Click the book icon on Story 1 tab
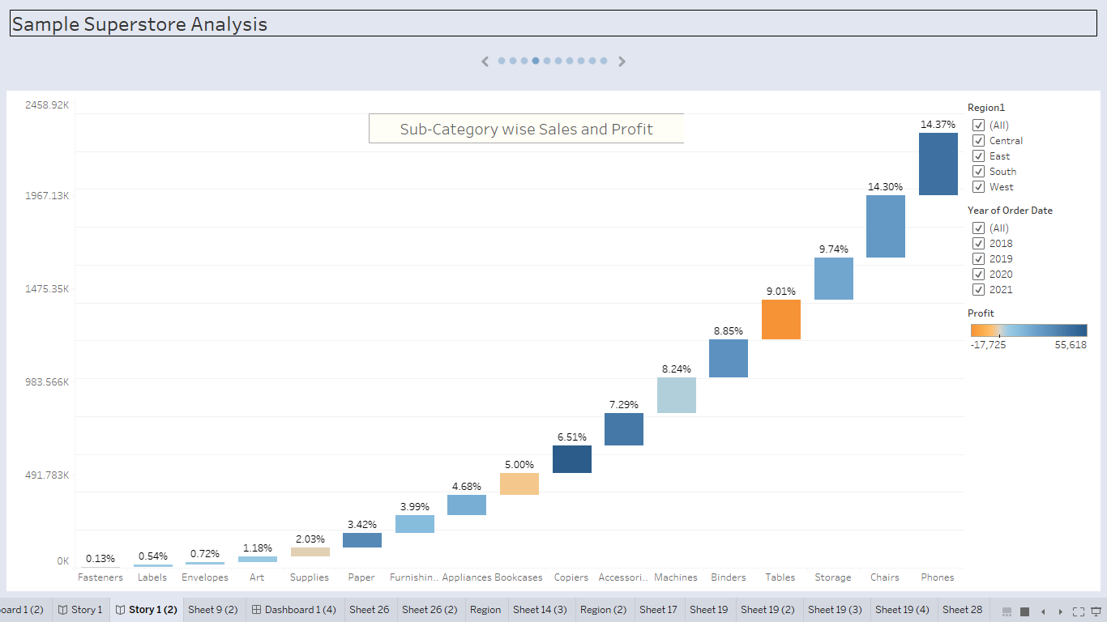The image size is (1107, 622). pos(62,610)
